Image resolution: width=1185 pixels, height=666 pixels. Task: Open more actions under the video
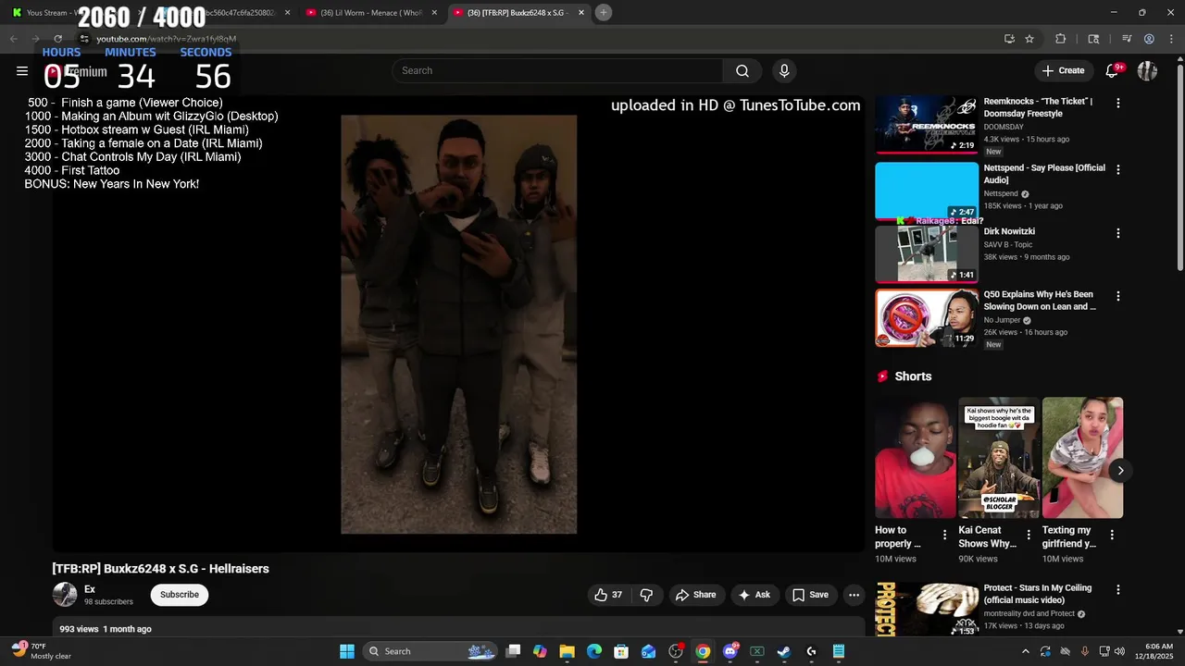tap(854, 595)
